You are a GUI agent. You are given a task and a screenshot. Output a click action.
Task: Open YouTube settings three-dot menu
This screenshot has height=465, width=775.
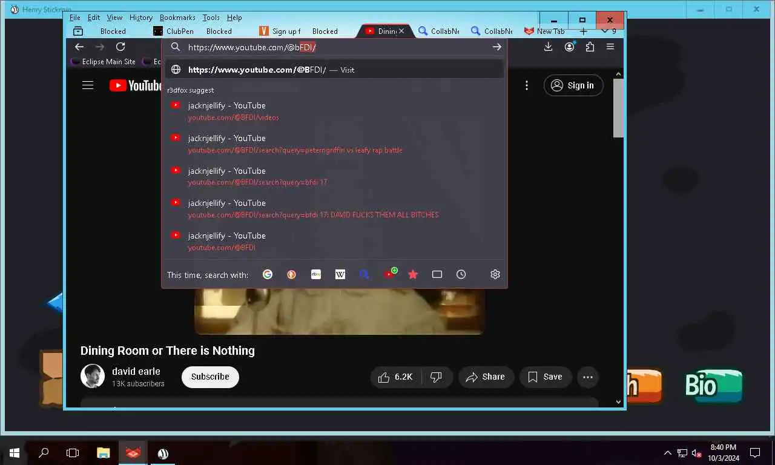point(527,85)
